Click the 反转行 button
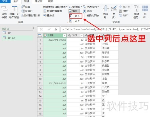This screenshot has height=117, width=150. pyautogui.click(x=27, y=11)
